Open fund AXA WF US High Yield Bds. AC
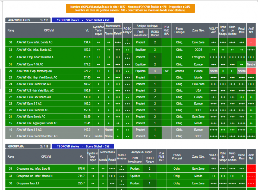The height and width of the screenshot is (190, 258). pos(35,91)
